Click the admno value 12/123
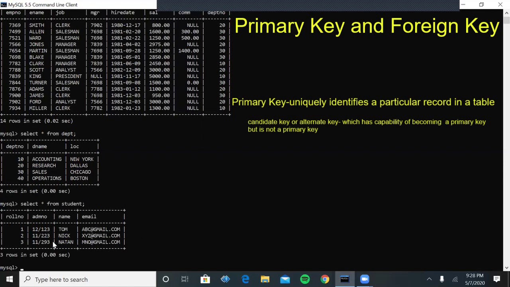The image size is (510, 287). (41, 229)
